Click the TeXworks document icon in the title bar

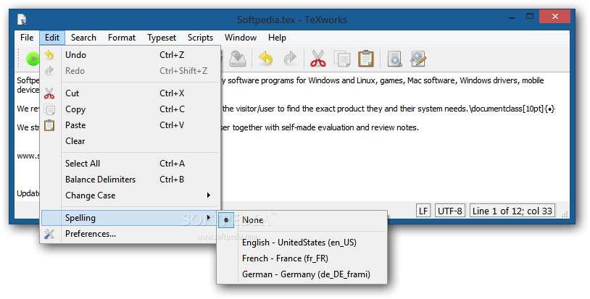click(22, 20)
